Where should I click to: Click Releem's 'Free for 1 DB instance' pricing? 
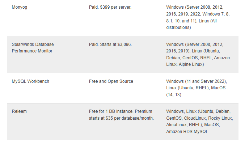point(121,115)
